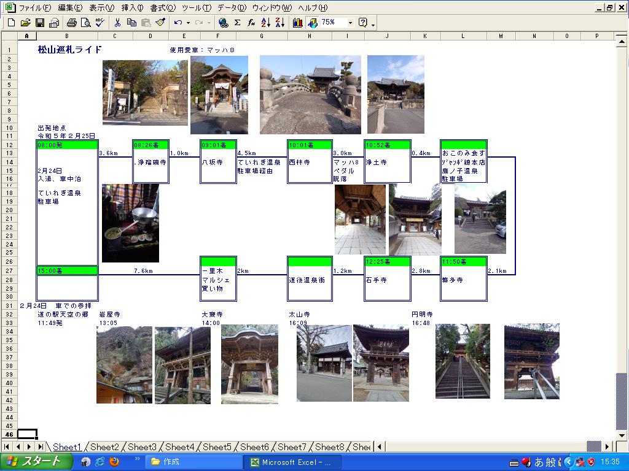Open the 挿入 (Insert) menu
Screen dimensions: 629x471
[132, 8]
